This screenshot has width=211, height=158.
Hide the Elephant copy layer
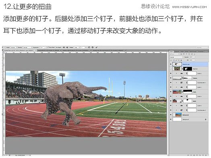171,64
